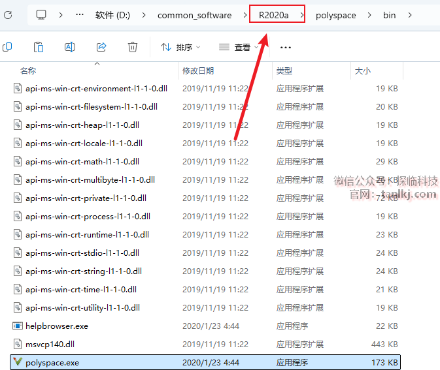Expand the chevron after polyspace in the path
The image size is (440, 370).
(x=369, y=15)
